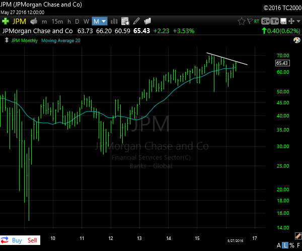Viewport: 302px width, 251px height.
Task: Open the notes pages icon
Action: pos(147,21)
